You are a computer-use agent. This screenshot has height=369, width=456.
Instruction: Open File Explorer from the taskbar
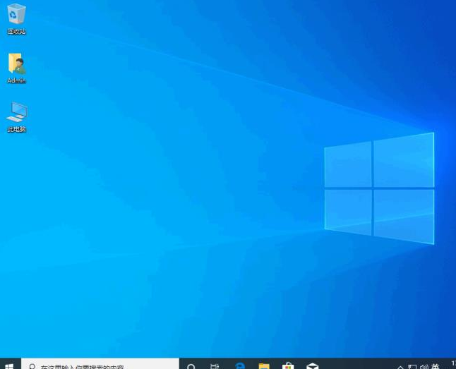(x=264, y=365)
